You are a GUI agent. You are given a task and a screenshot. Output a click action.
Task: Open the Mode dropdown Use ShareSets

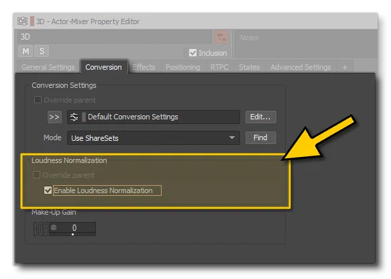[x=154, y=138]
